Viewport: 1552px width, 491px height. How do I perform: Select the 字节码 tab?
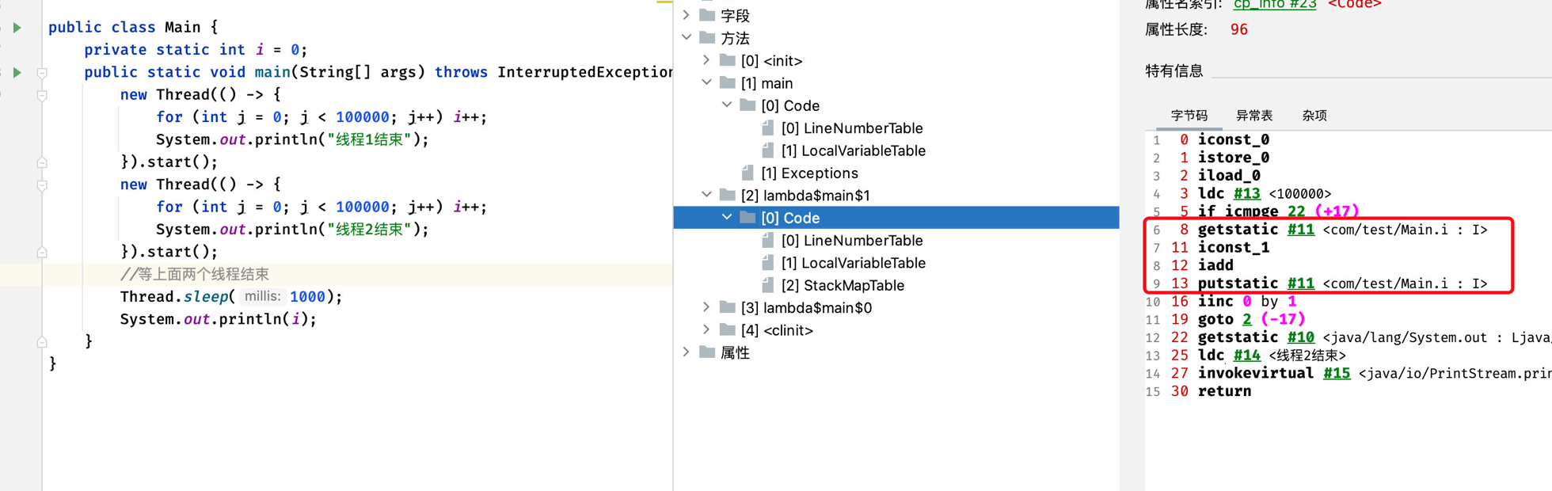1189,116
